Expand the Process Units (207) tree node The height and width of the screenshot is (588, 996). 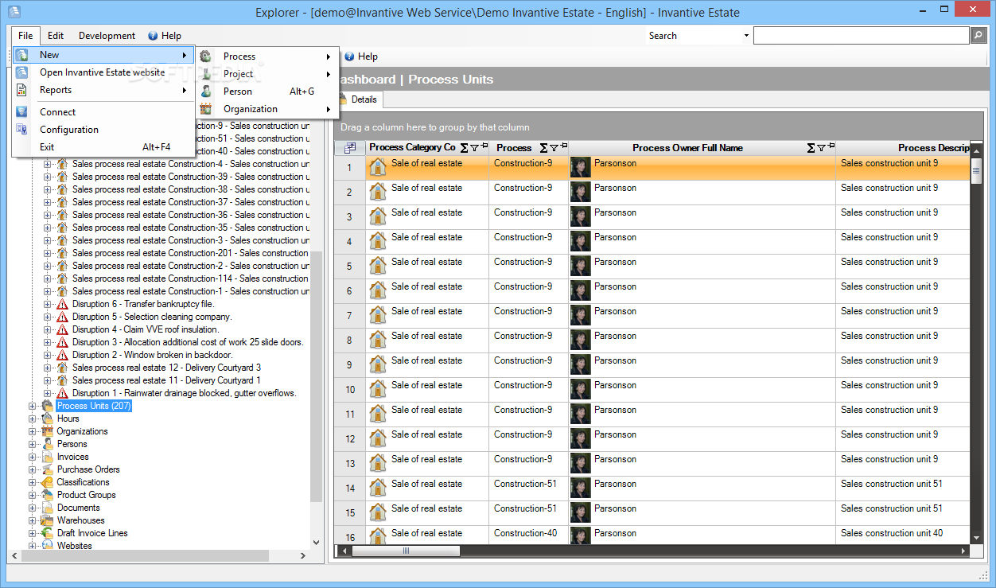33,406
